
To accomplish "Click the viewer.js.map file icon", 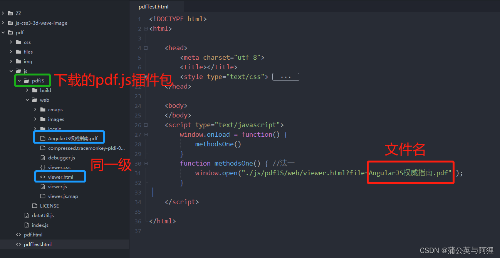I will pyautogui.click(x=43, y=196).
